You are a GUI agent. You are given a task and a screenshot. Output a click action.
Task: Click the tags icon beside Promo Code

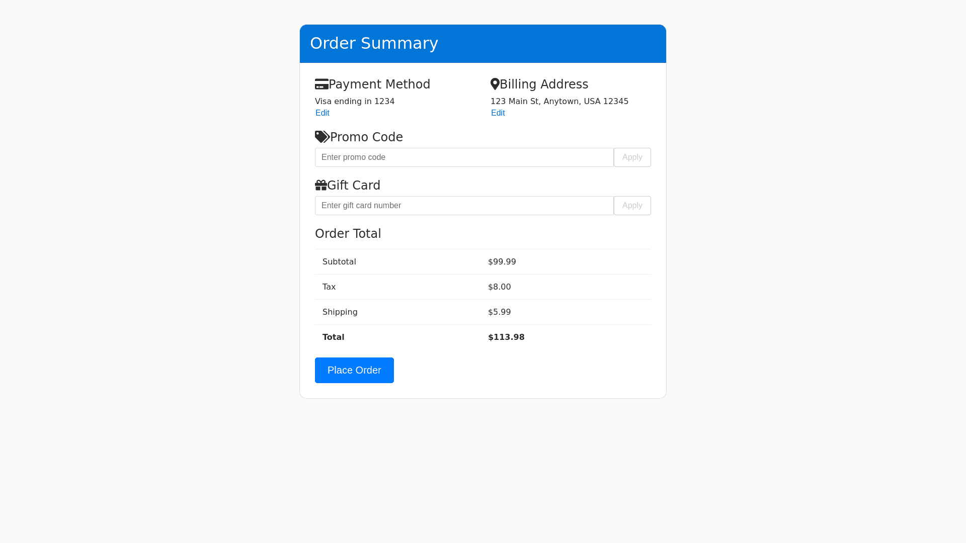tap(323, 137)
